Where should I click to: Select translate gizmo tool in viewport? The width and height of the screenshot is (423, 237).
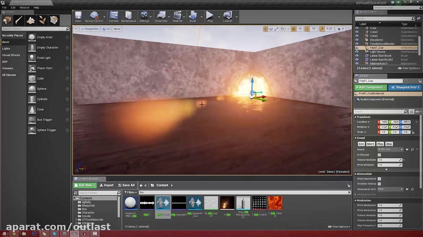(266, 29)
